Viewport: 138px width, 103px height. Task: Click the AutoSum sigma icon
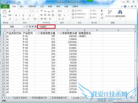(x=102, y=11)
